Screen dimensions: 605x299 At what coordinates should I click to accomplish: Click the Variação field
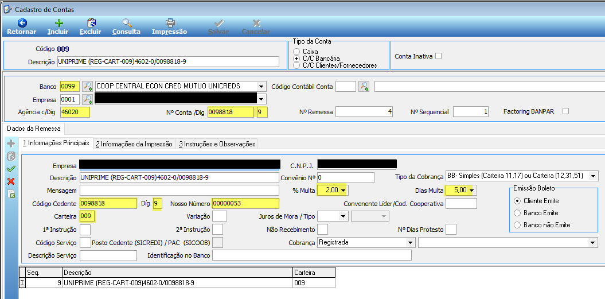click(220, 216)
